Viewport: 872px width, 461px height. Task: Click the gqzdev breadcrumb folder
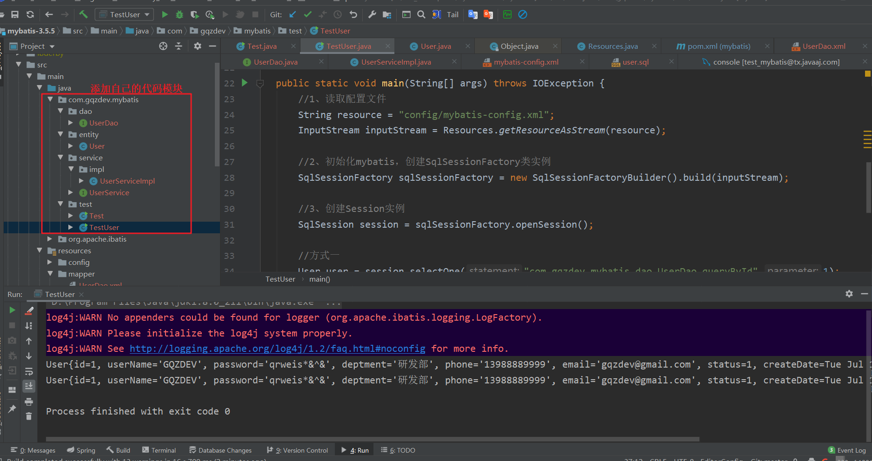pos(208,31)
